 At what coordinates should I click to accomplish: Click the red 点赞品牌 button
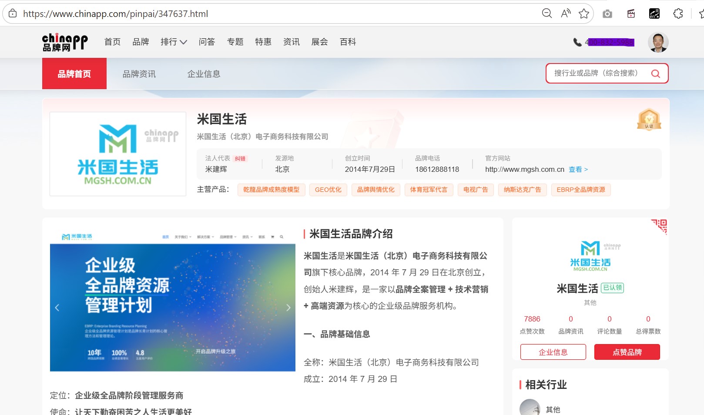tap(627, 352)
